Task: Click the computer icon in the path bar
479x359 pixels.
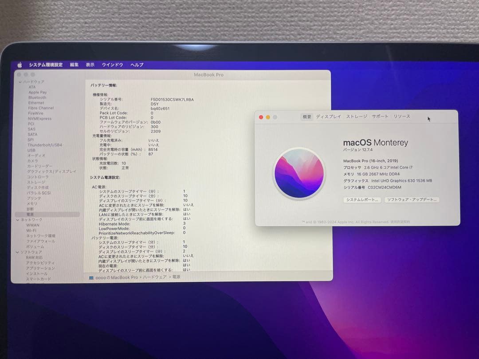Action: (x=91, y=277)
